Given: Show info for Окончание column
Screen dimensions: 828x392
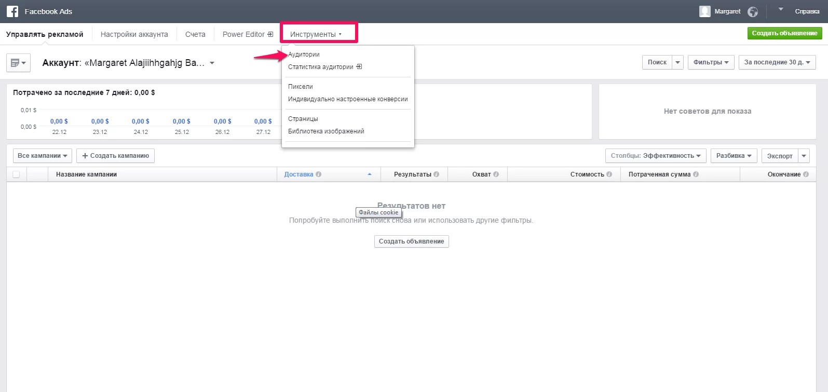Looking at the screenshot, I should [806, 174].
